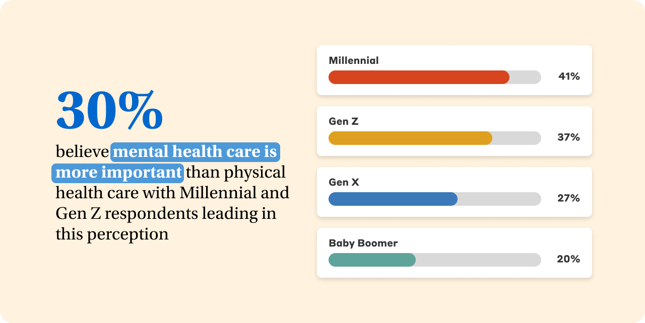645x323 pixels.
Task: Click the "health care with Millennial and" text line
Action: [x=172, y=193]
